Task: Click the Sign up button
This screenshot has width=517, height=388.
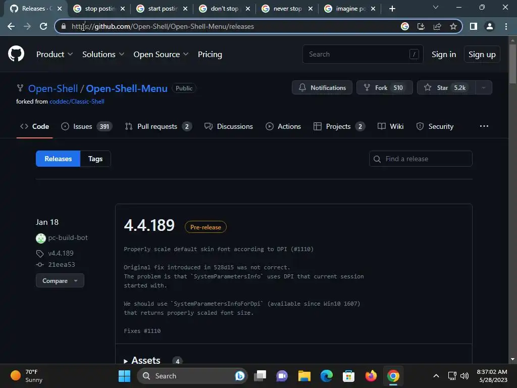Action: point(482,55)
